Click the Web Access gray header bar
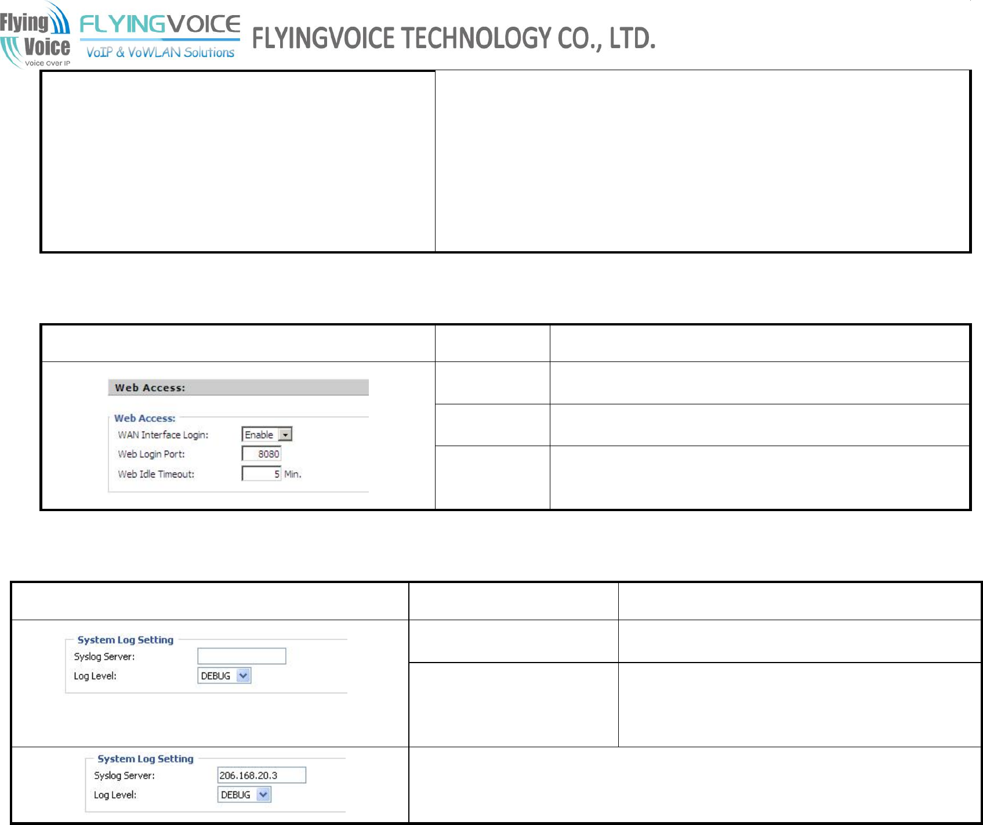Image resolution: width=983 pixels, height=825 pixels. 238,388
